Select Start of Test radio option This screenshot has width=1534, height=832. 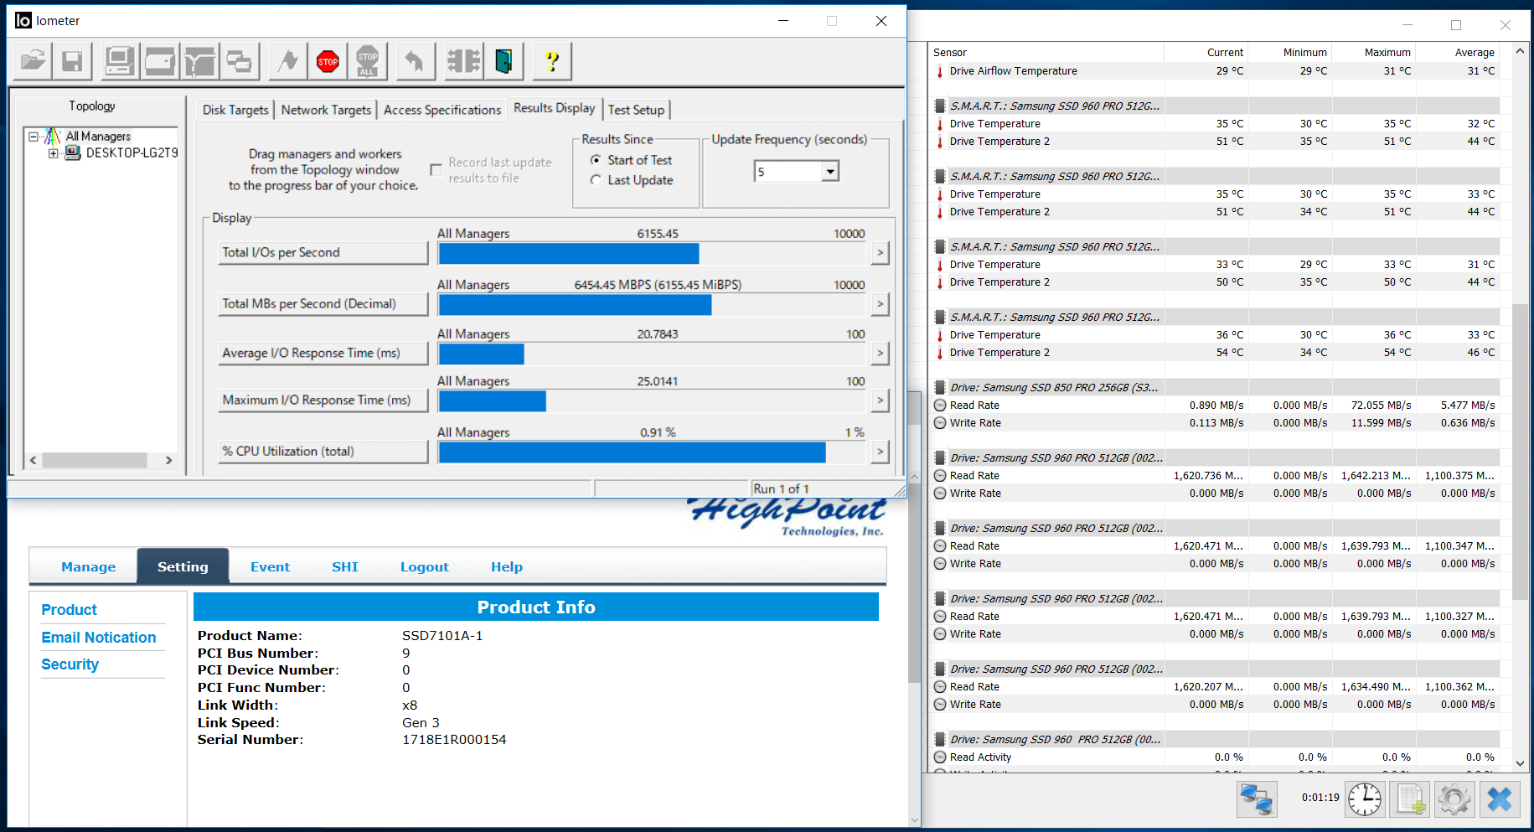coord(596,160)
